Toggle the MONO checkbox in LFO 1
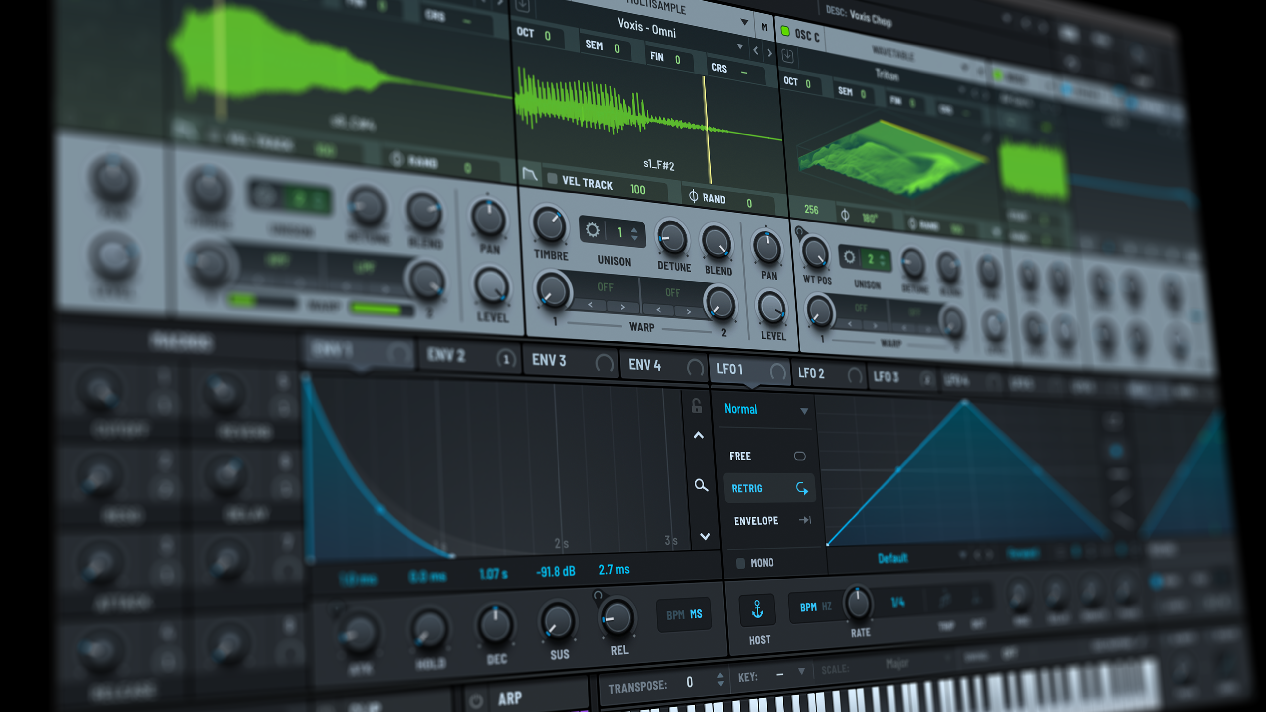This screenshot has height=712, width=1266. (x=740, y=563)
